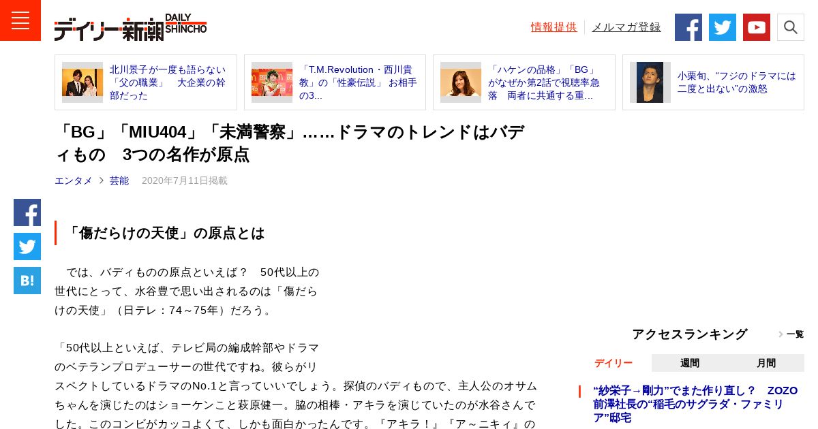
Task: Select the 月間 ranking tab
Action: [766, 363]
